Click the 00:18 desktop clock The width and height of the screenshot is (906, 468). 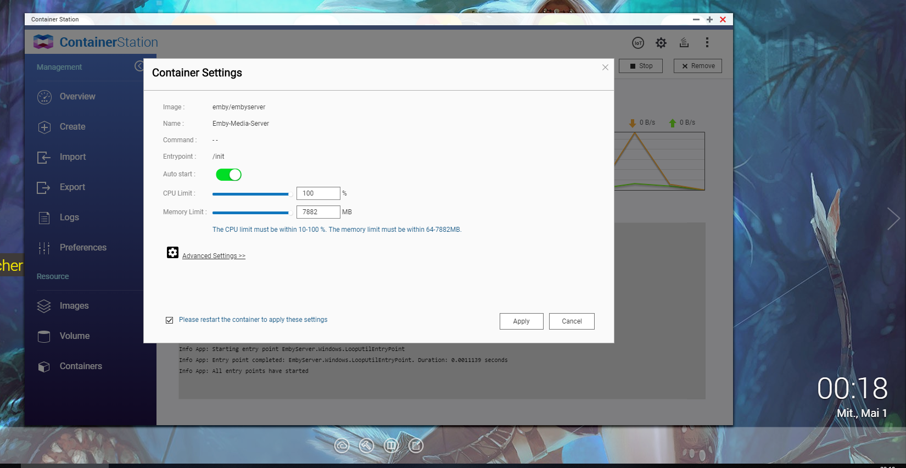coord(852,389)
